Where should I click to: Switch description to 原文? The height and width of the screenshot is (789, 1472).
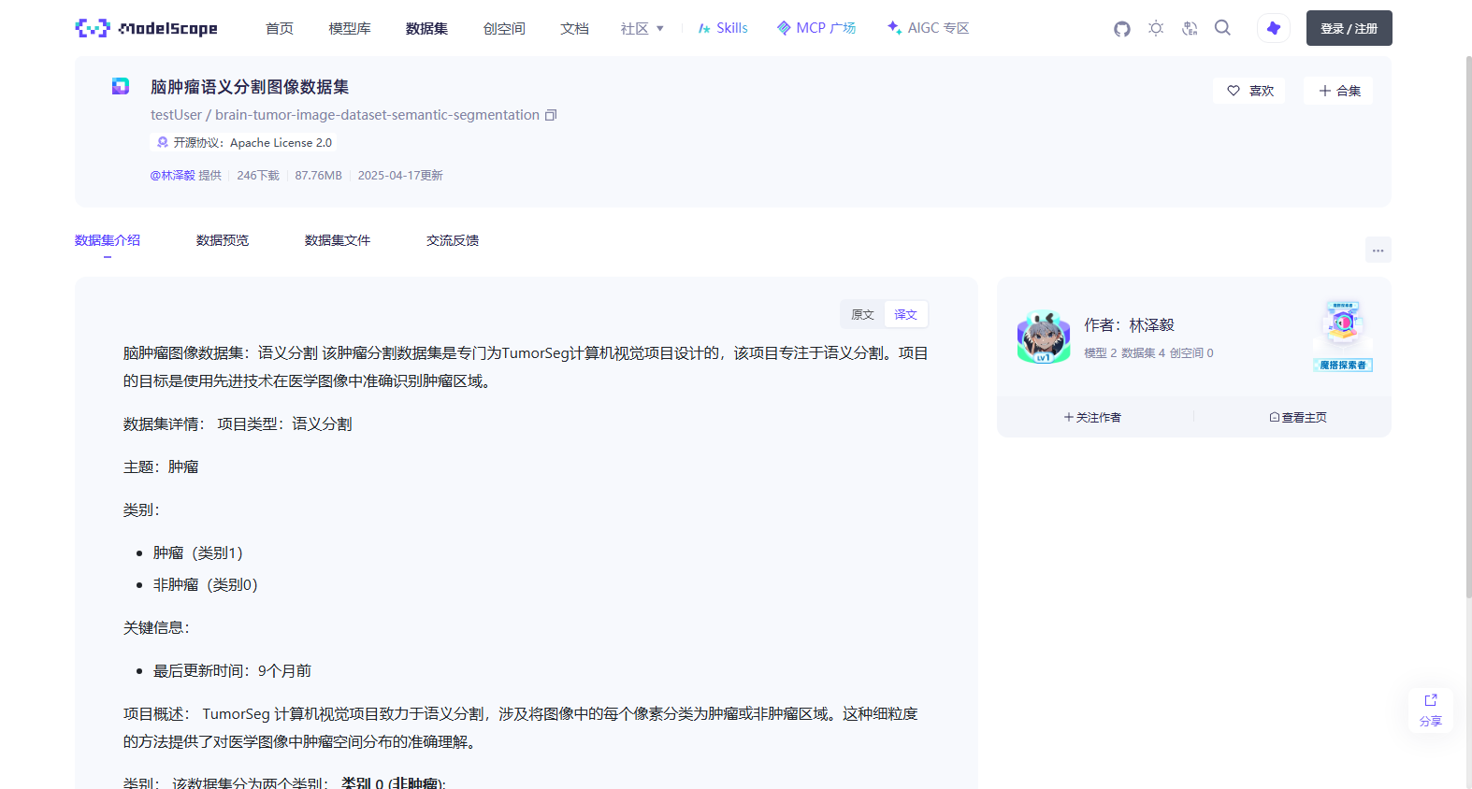point(862,314)
